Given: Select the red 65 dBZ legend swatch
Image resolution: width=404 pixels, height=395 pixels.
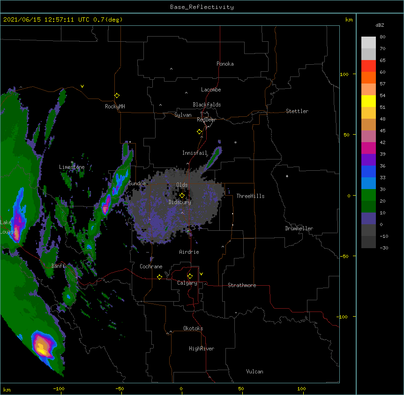Looking at the screenshot, I should click(x=368, y=66).
